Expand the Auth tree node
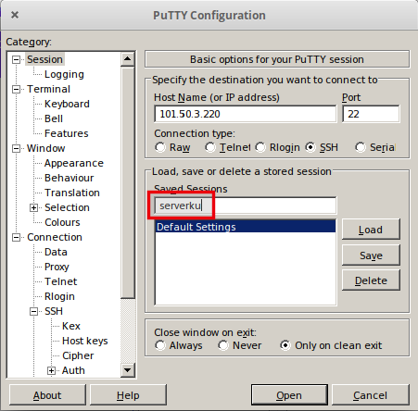The width and height of the screenshot is (418, 411). [x=51, y=370]
